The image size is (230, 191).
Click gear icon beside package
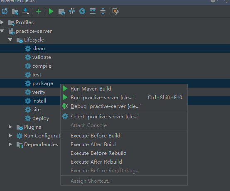28,83
